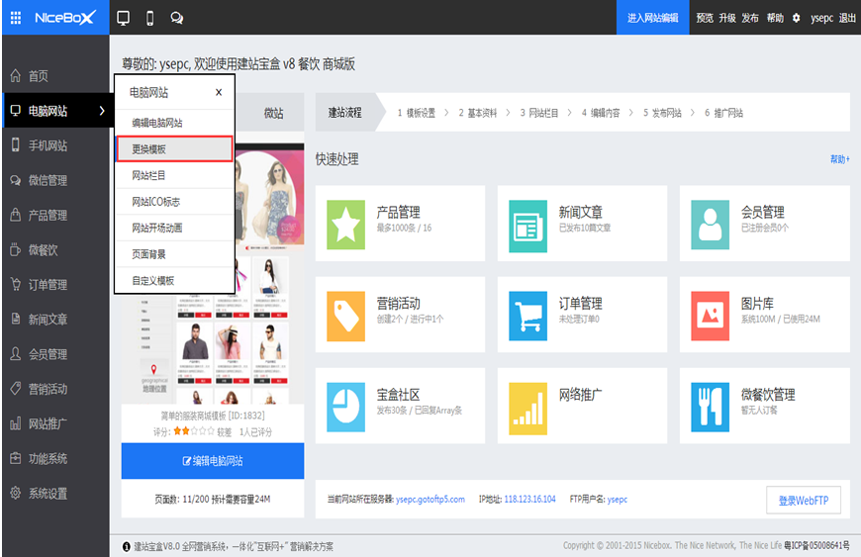Open the settings gear icon in header
The width and height of the screenshot is (861, 557).
click(796, 18)
